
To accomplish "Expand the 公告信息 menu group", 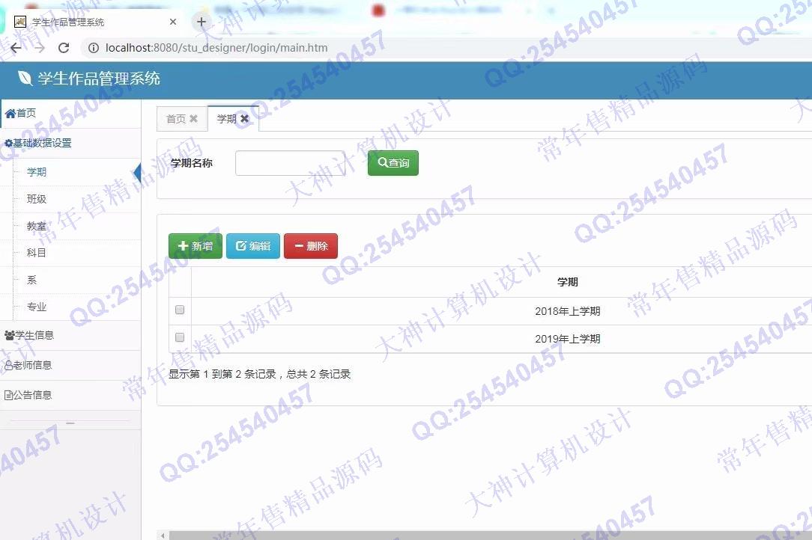I will click(x=70, y=395).
